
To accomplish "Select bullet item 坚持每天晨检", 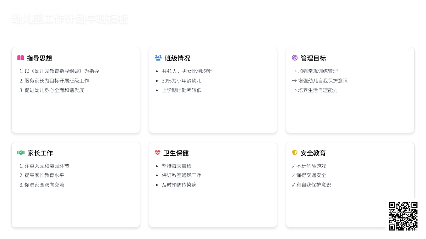I will (177, 166).
